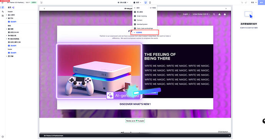The image size is (265, 139).
Task: Activate the element inspector icon in the top bar
Action: (41, 3)
